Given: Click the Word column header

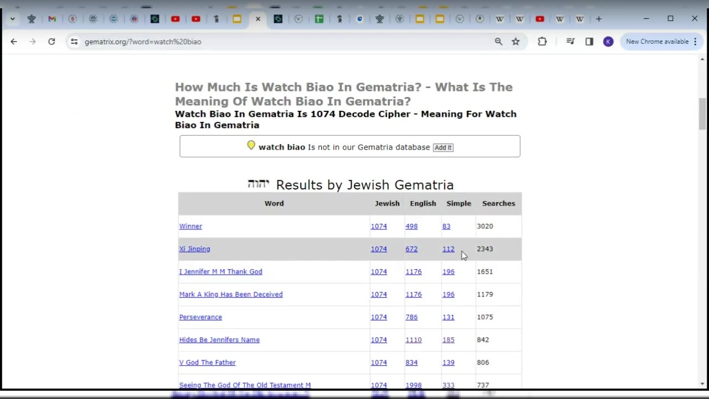Looking at the screenshot, I should (x=274, y=203).
